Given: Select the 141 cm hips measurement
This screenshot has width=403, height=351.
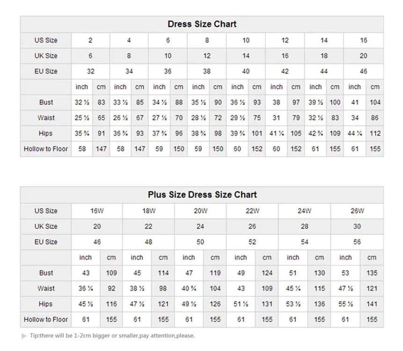Looking at the screenshot, I should coord(372,304).
